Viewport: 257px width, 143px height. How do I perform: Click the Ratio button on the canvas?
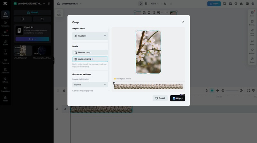[59, 13]
